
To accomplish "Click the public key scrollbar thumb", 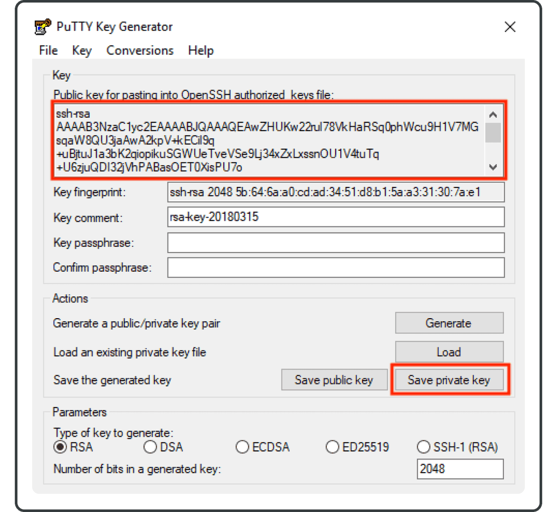I will point(493,133).
